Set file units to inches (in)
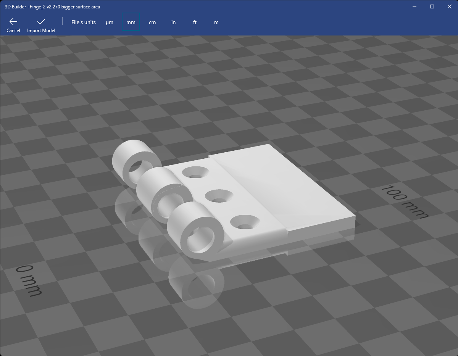This screenshot has height=356, width=458. click(x=174, y=22)
